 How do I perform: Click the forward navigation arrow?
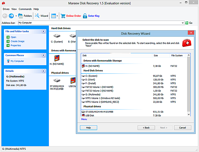11,16
